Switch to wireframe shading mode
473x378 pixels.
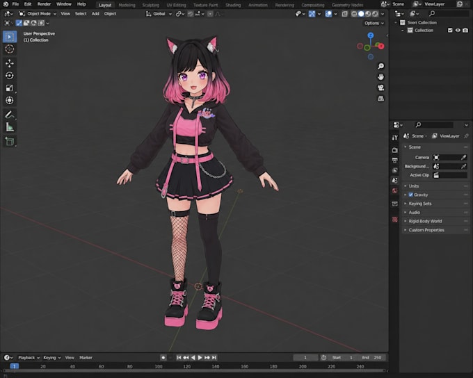point(354,14)
